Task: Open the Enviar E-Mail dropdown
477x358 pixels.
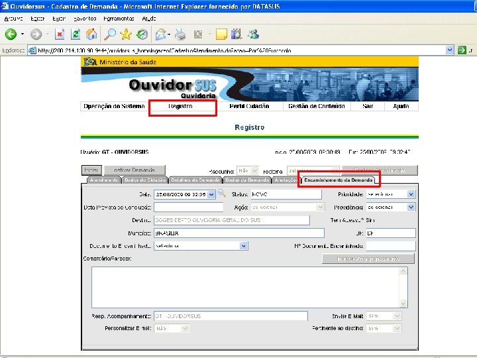Action: click(x=397, y=316)
